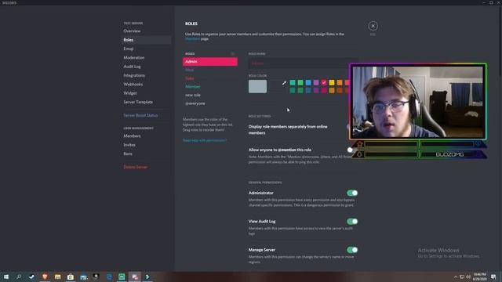The width and height of the screenshot is (502, 282).
Task: Open the Widget settings page
Action: click(146, 93)
